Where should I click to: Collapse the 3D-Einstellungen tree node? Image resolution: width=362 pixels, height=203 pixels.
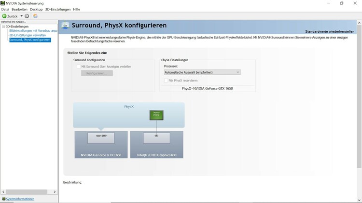3,27
